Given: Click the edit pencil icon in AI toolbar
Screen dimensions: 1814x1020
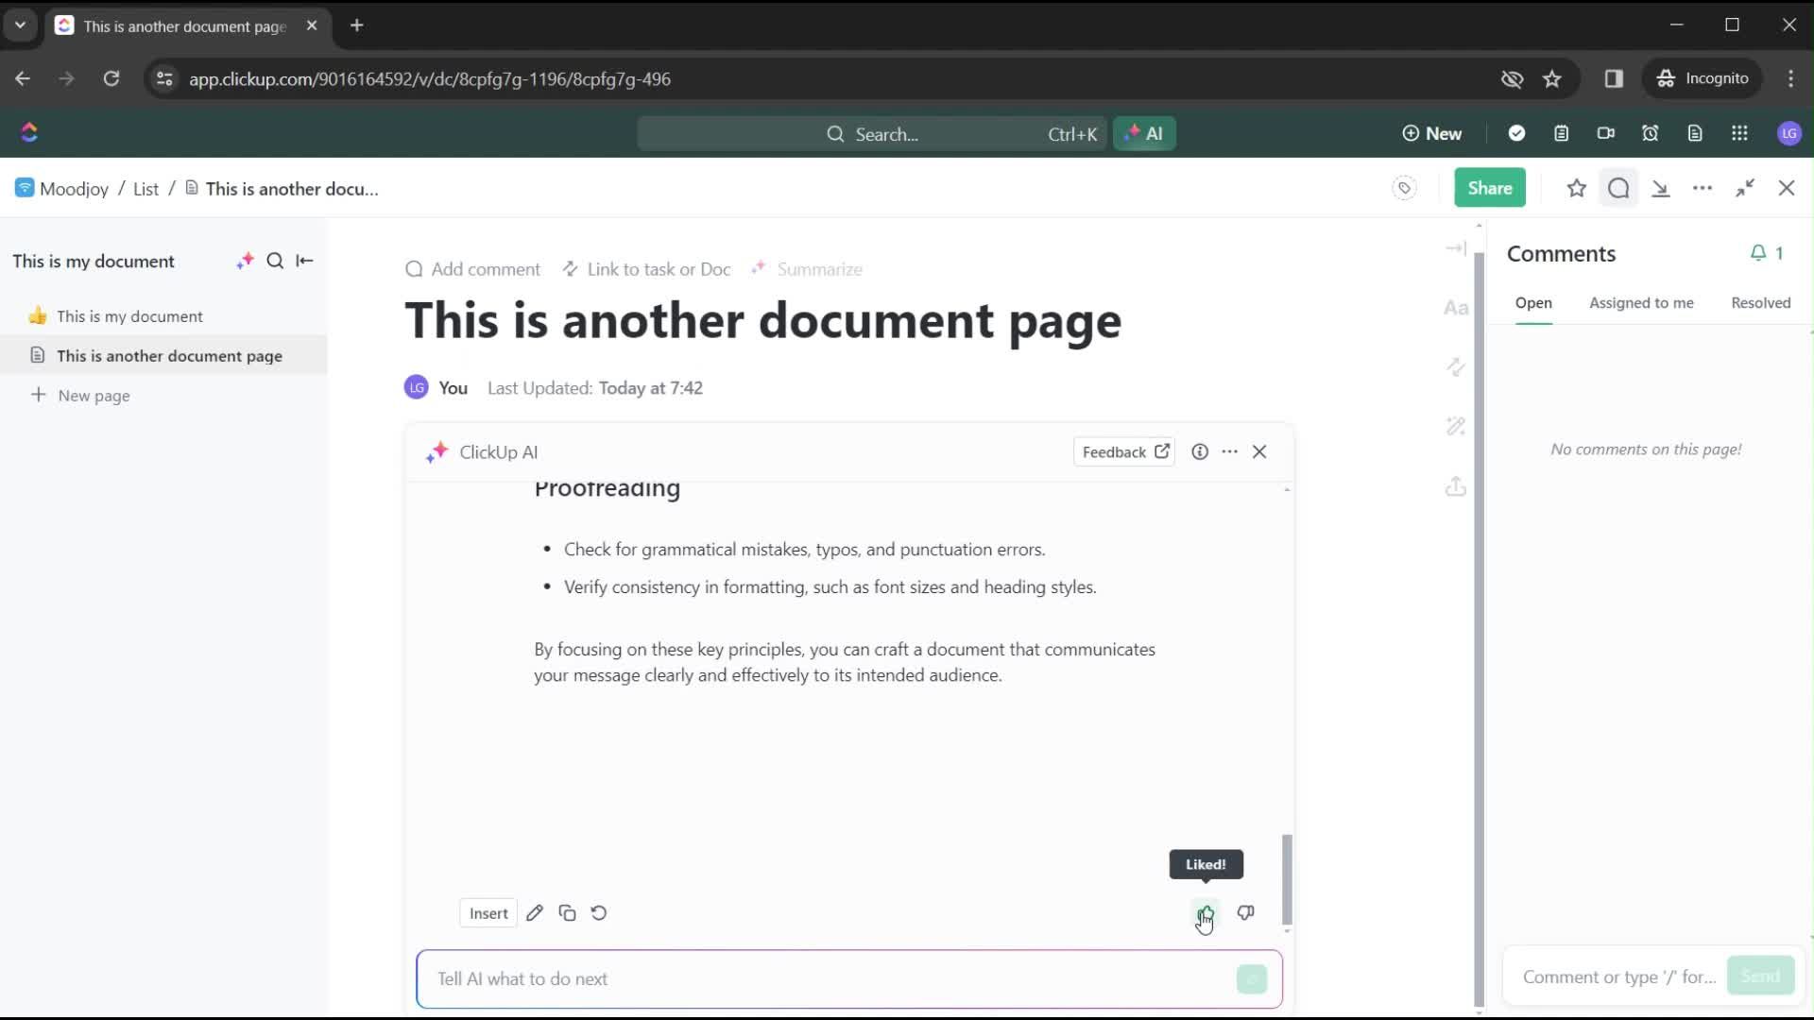Looking at the screenshot, I should (x=535, y=913).
